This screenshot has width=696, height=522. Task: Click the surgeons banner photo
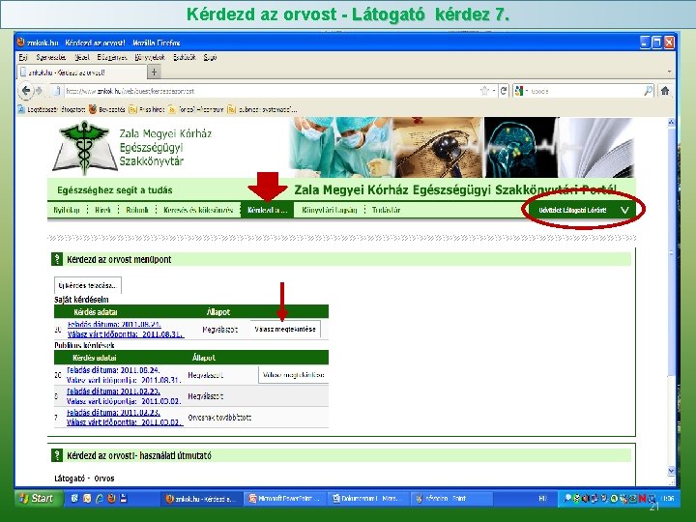coord(341,147)
